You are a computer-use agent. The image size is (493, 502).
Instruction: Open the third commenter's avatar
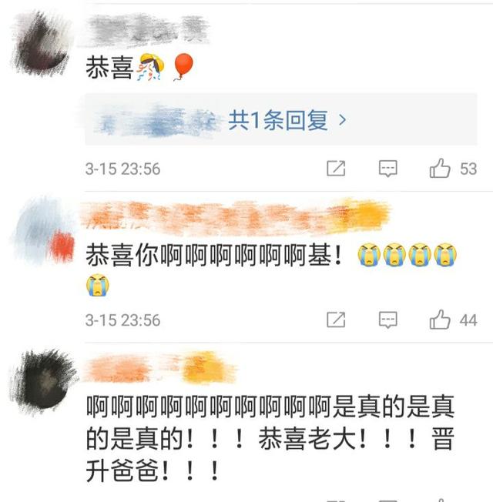coord(44,381)
